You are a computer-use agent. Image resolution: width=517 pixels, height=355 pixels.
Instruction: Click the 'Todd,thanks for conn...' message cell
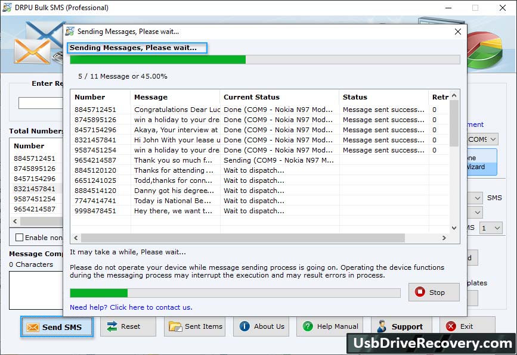coord(176,180)
